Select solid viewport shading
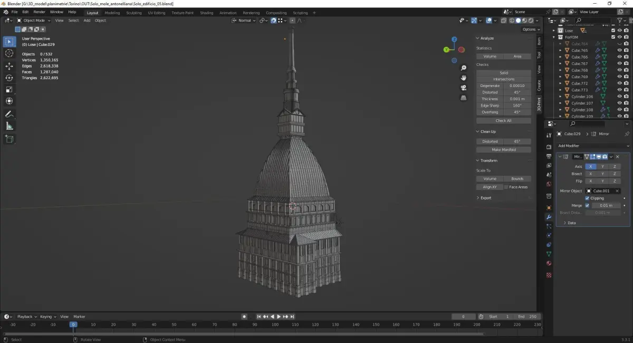The width and height of the screenshot is (633, 343). 517,21
